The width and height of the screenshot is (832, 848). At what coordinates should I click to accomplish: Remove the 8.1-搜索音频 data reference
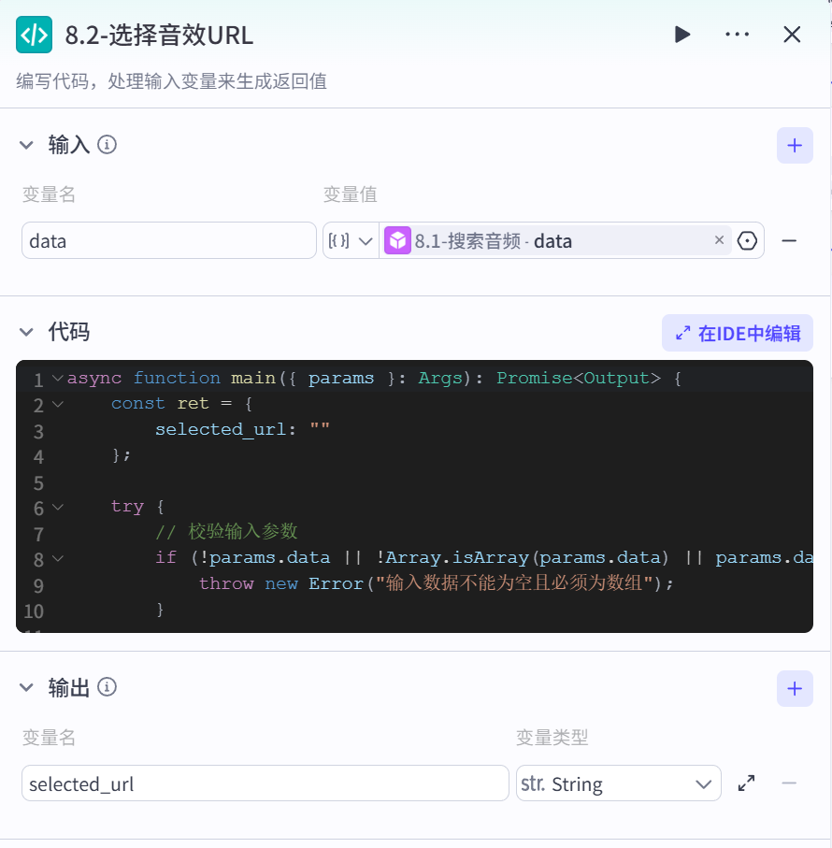[x=719, y=240]
